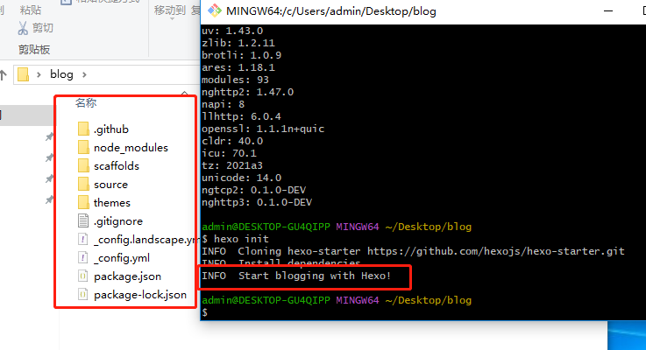Click the scaffolds folder icon

point(83,165)
